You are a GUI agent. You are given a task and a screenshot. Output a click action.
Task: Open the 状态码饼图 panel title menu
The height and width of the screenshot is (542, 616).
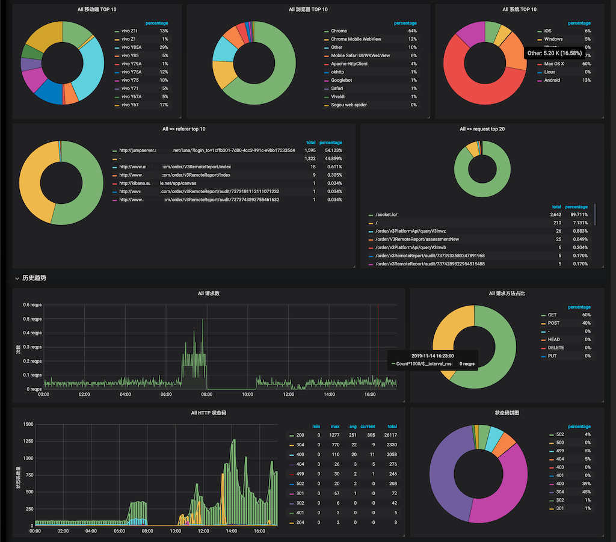coord(507,413)
